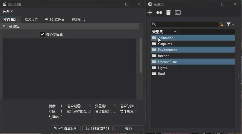Click the trash delete icon
Viewport: 242px width, 134px height.
tap(168, 13)
